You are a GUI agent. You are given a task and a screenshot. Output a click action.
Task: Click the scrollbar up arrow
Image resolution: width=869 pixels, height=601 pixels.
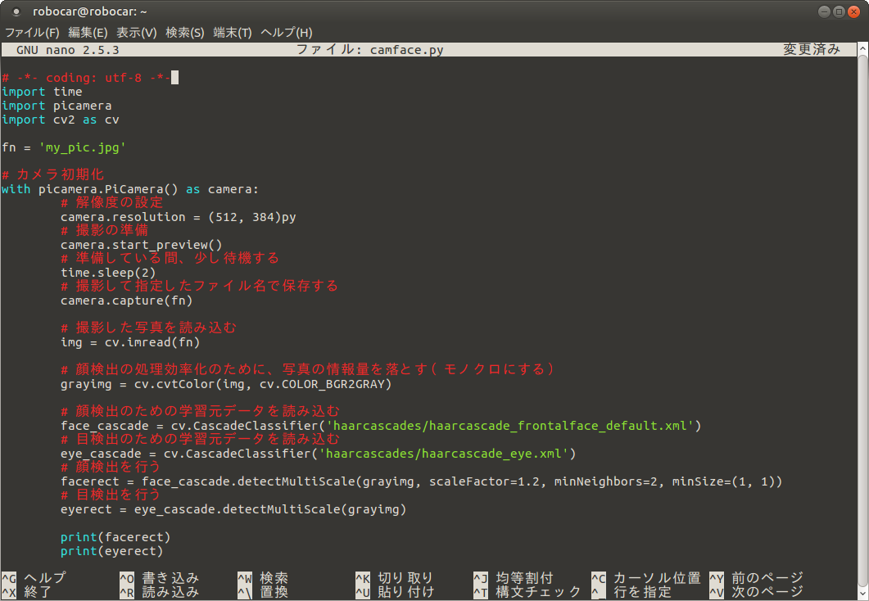coord(863,49)
